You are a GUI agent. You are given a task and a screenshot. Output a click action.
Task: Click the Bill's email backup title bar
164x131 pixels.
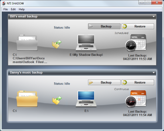point(82,16)
